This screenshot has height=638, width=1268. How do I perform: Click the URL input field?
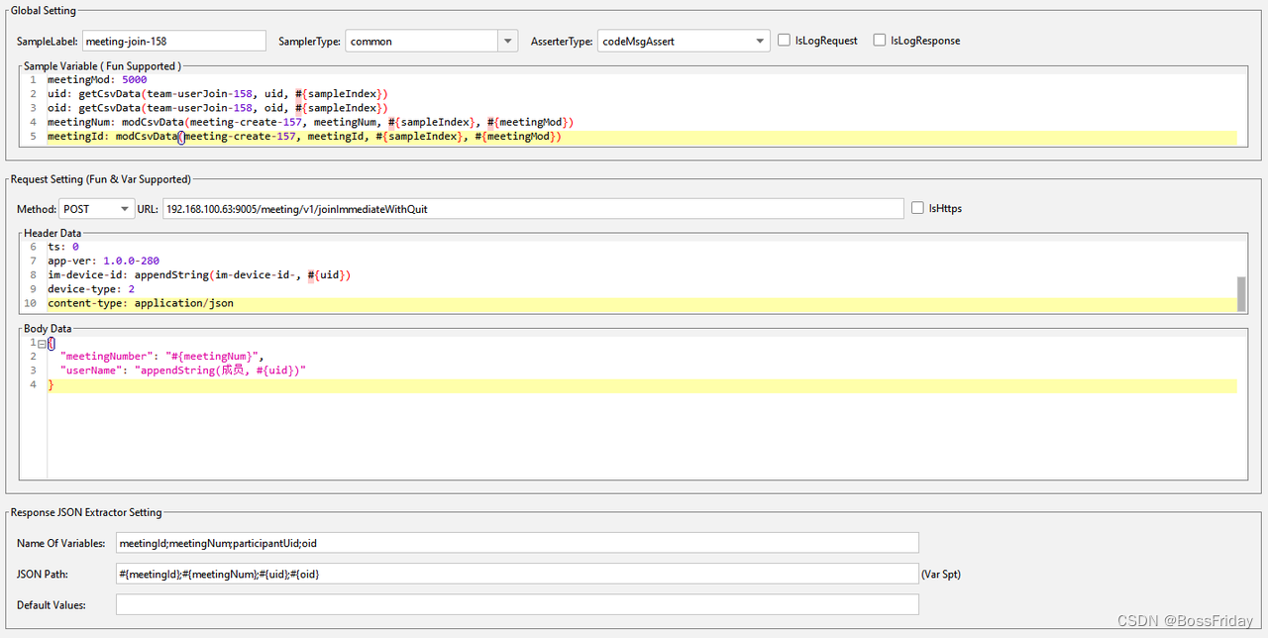[x=533, y=209]
